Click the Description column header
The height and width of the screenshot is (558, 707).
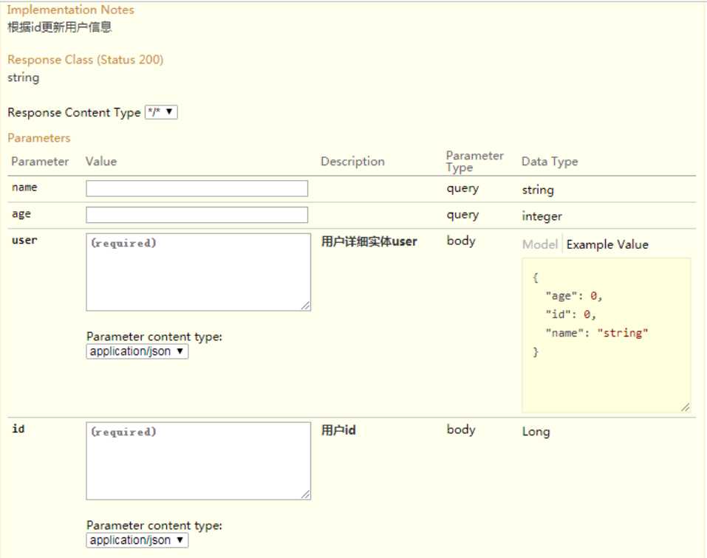(352, 161)
